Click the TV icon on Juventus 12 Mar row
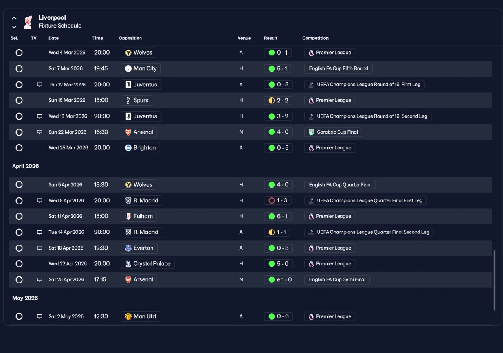503x353 pixels. coord(39,85)
